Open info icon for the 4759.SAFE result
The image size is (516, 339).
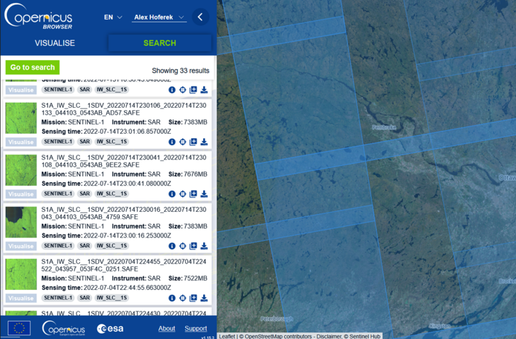[x=172, y=246]
